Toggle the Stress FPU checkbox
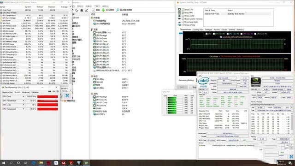 click(183, 12)
